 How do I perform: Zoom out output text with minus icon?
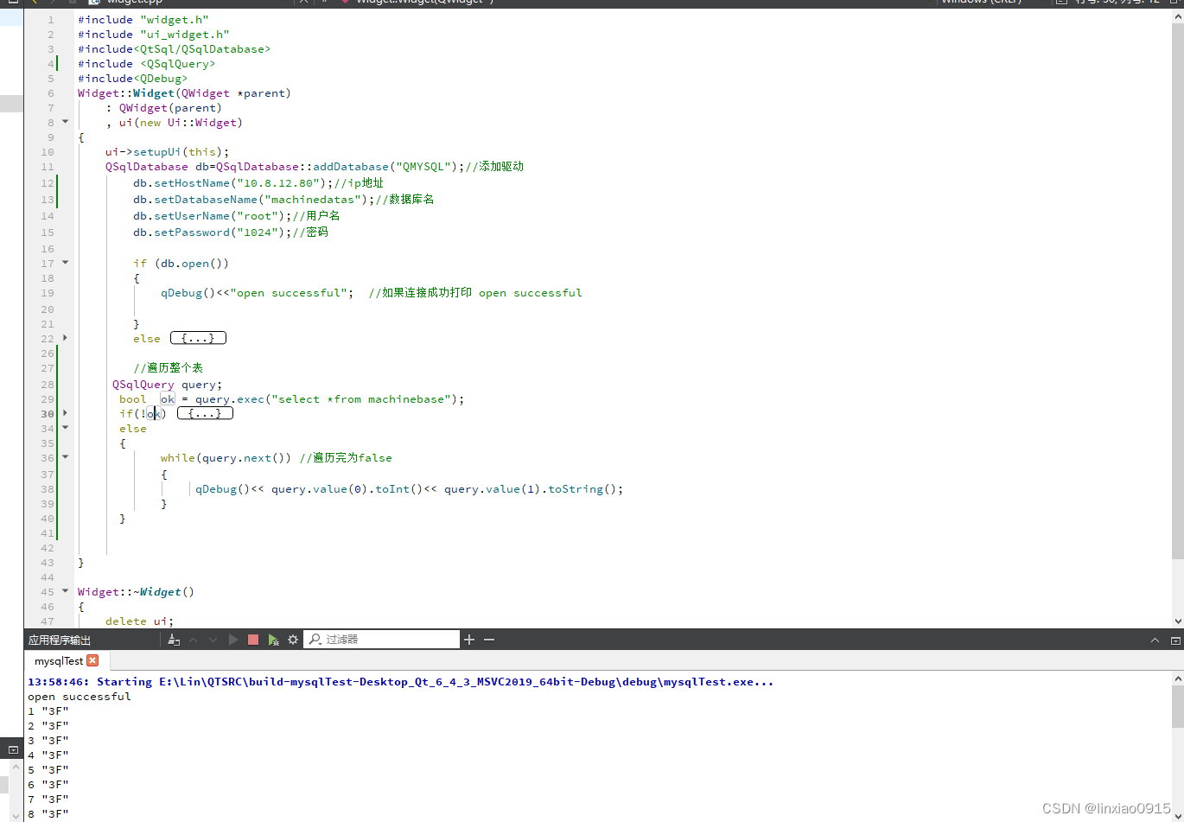pyautogui.click(x=488, y=639)
